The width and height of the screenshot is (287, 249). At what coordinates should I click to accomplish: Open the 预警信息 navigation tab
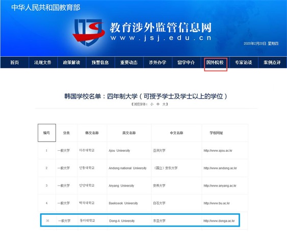point(100,62)
